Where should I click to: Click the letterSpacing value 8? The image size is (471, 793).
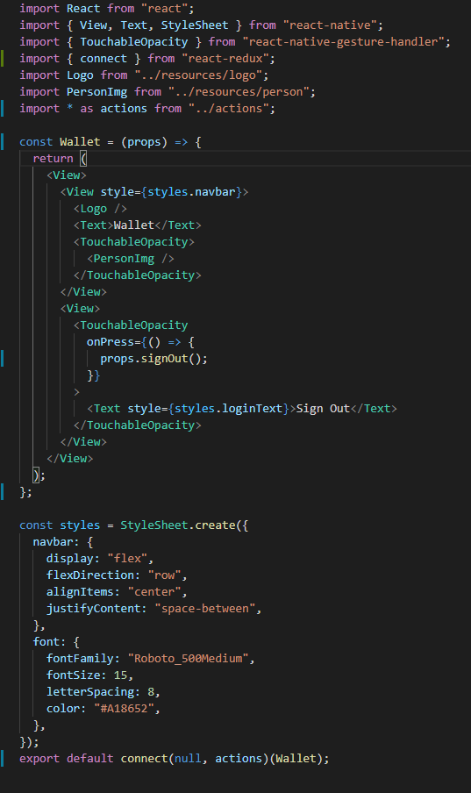click(x=151, y=692)
